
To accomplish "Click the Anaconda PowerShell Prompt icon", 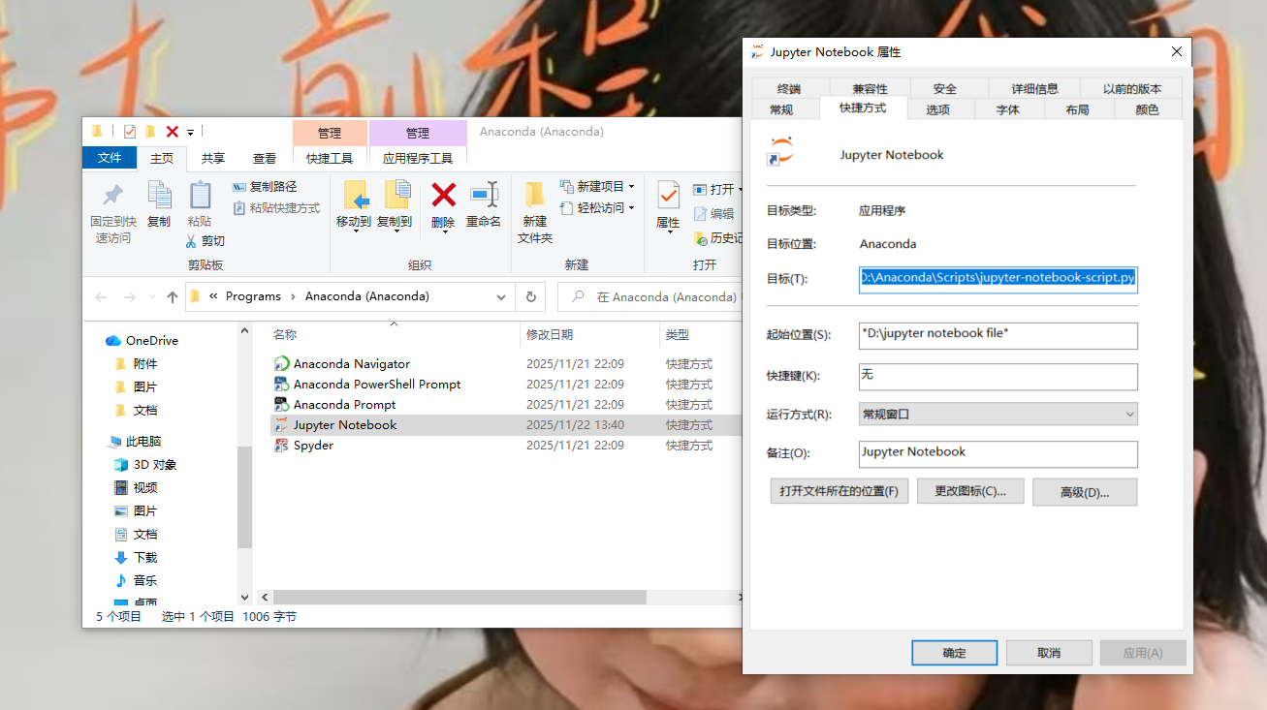I will tap(282, 385).
